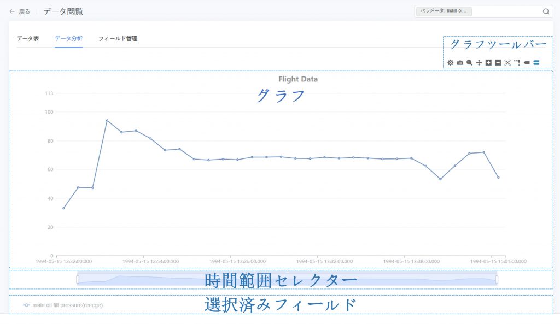560x324 pixels.
Task: Toggle spike lines in graph toolbar
Action: click(x=517, y=63)
